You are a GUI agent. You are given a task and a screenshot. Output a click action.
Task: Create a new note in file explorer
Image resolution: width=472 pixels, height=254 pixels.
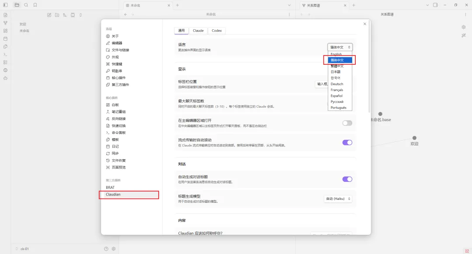[x=49, y=15]
